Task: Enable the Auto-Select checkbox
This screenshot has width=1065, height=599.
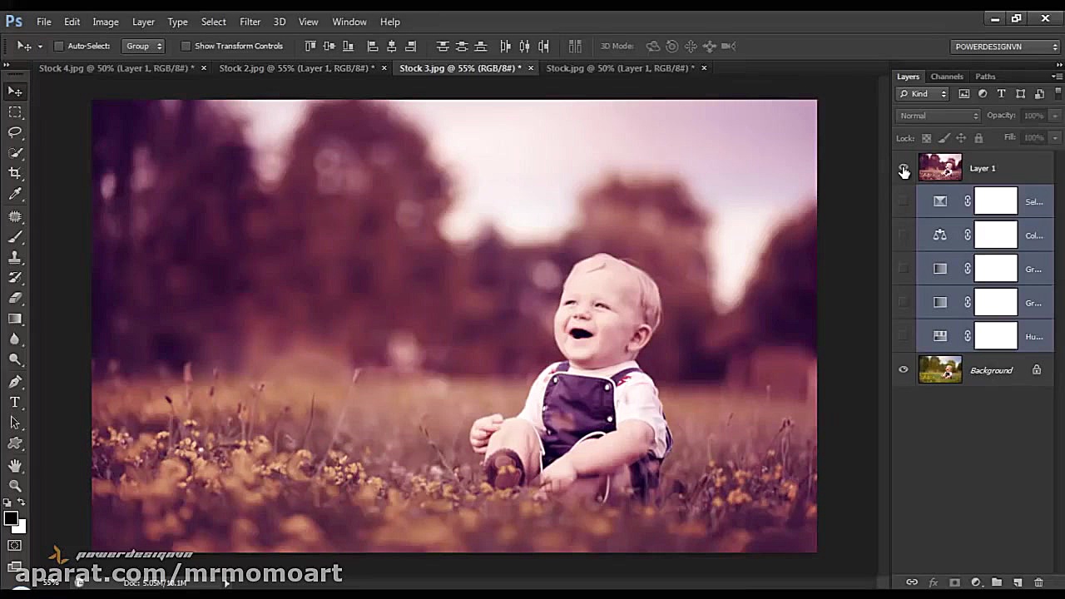Action: 58,46
